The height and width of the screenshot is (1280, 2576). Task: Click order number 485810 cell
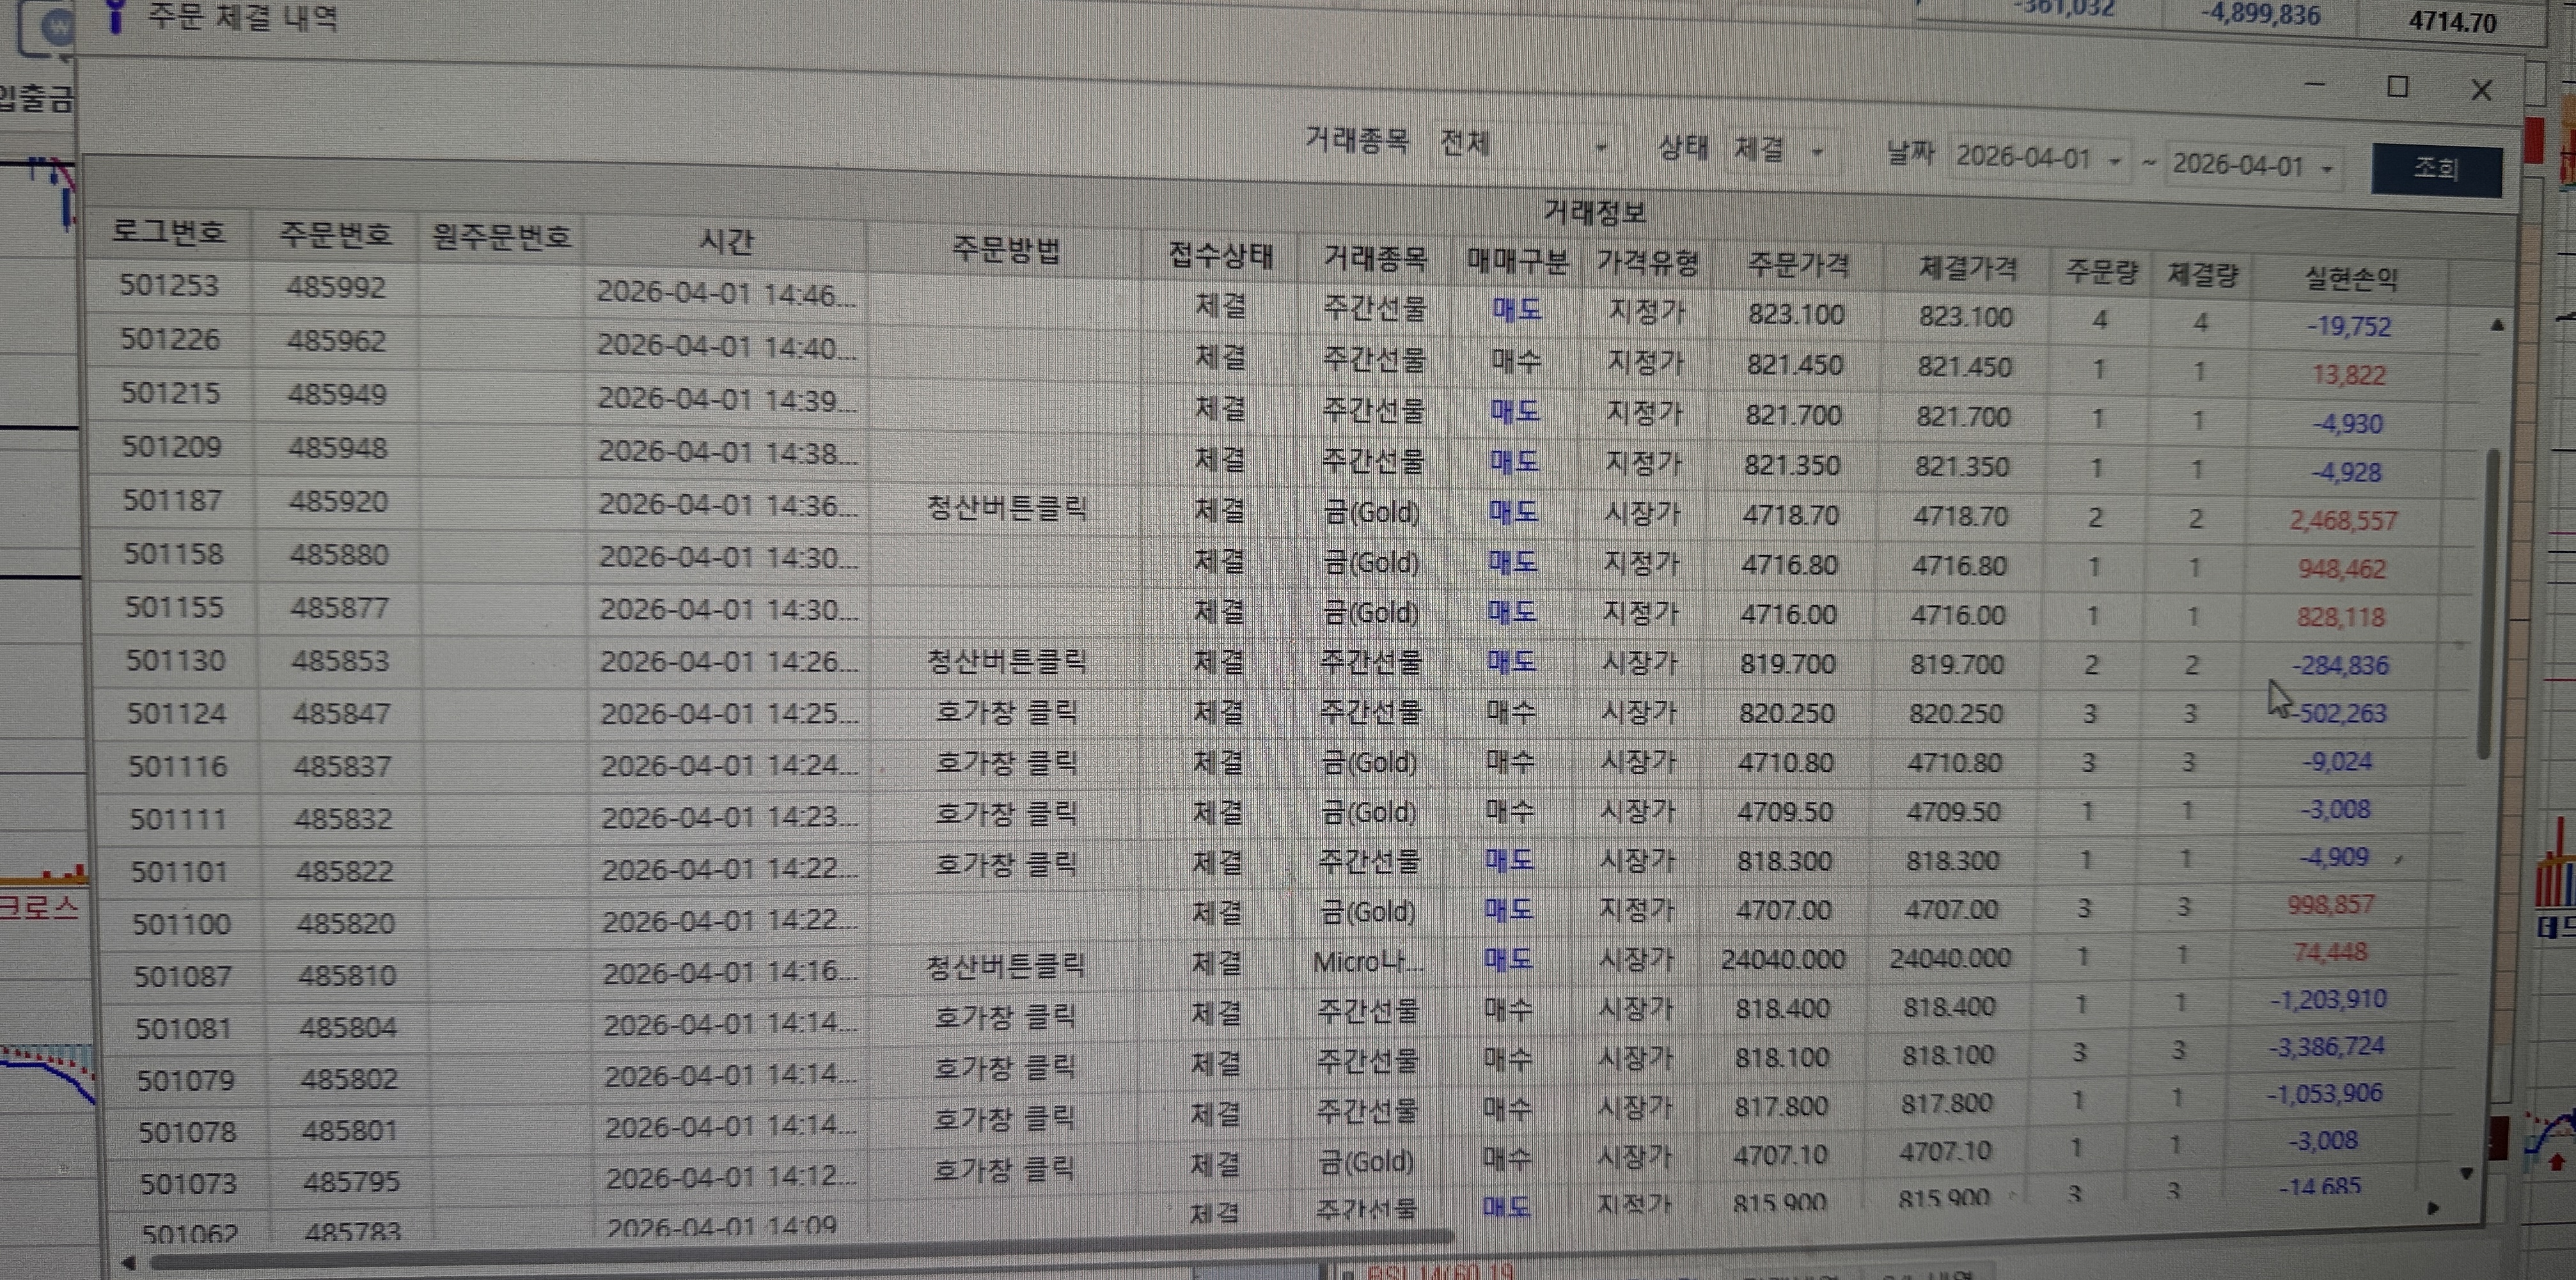(x=347, y=975)
